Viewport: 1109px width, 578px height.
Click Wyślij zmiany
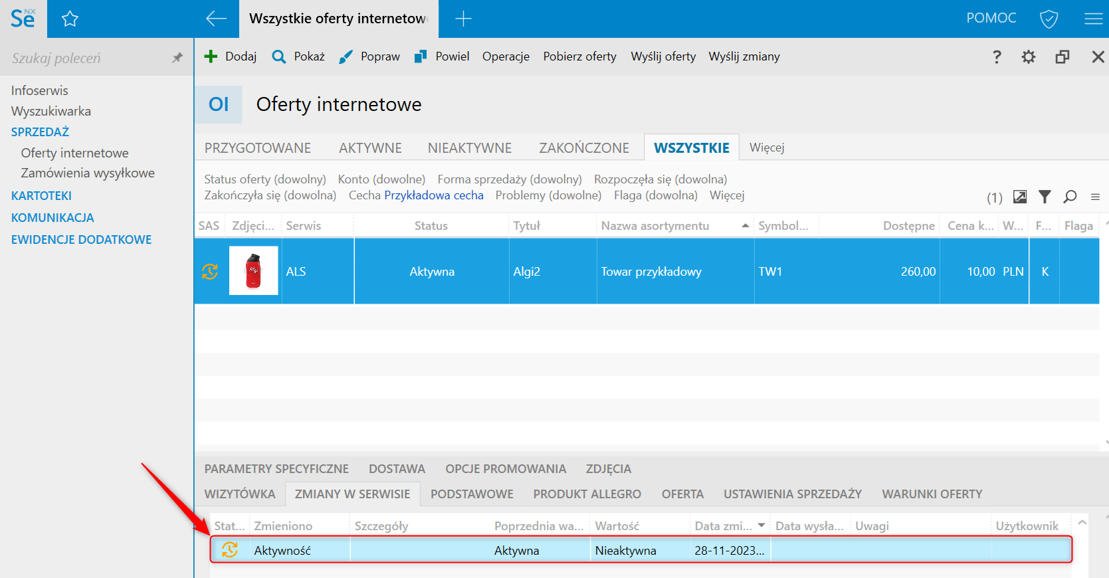point(744,56)
